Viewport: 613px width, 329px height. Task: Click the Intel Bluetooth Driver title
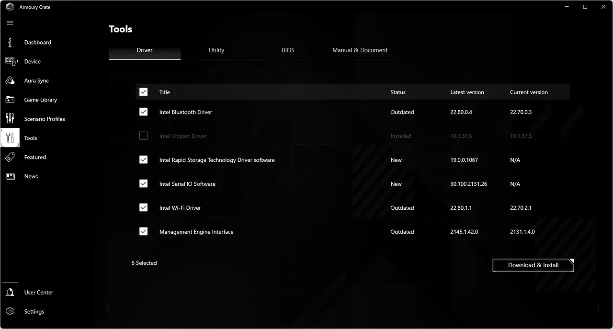tap(186, 112)
